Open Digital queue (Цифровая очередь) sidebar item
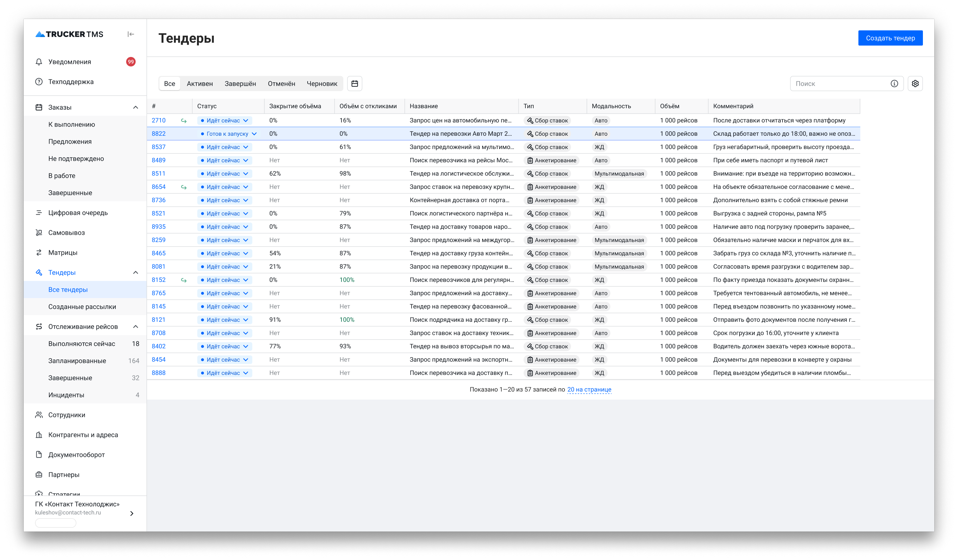Screen dimensions: 958x560 (77, 213)
